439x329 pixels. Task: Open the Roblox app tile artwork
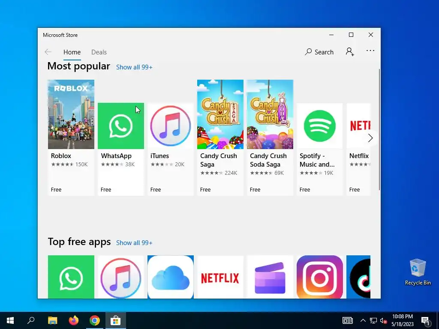point(71,114)
